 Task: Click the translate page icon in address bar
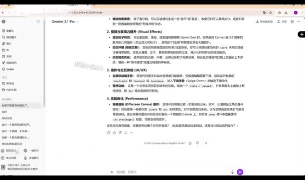click(264, 12)
